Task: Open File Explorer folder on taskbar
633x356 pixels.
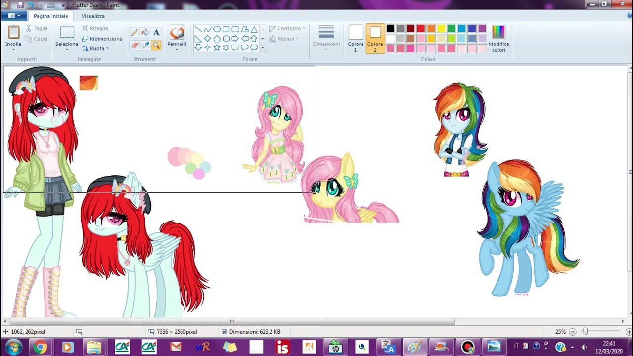Action: [94, 347]
